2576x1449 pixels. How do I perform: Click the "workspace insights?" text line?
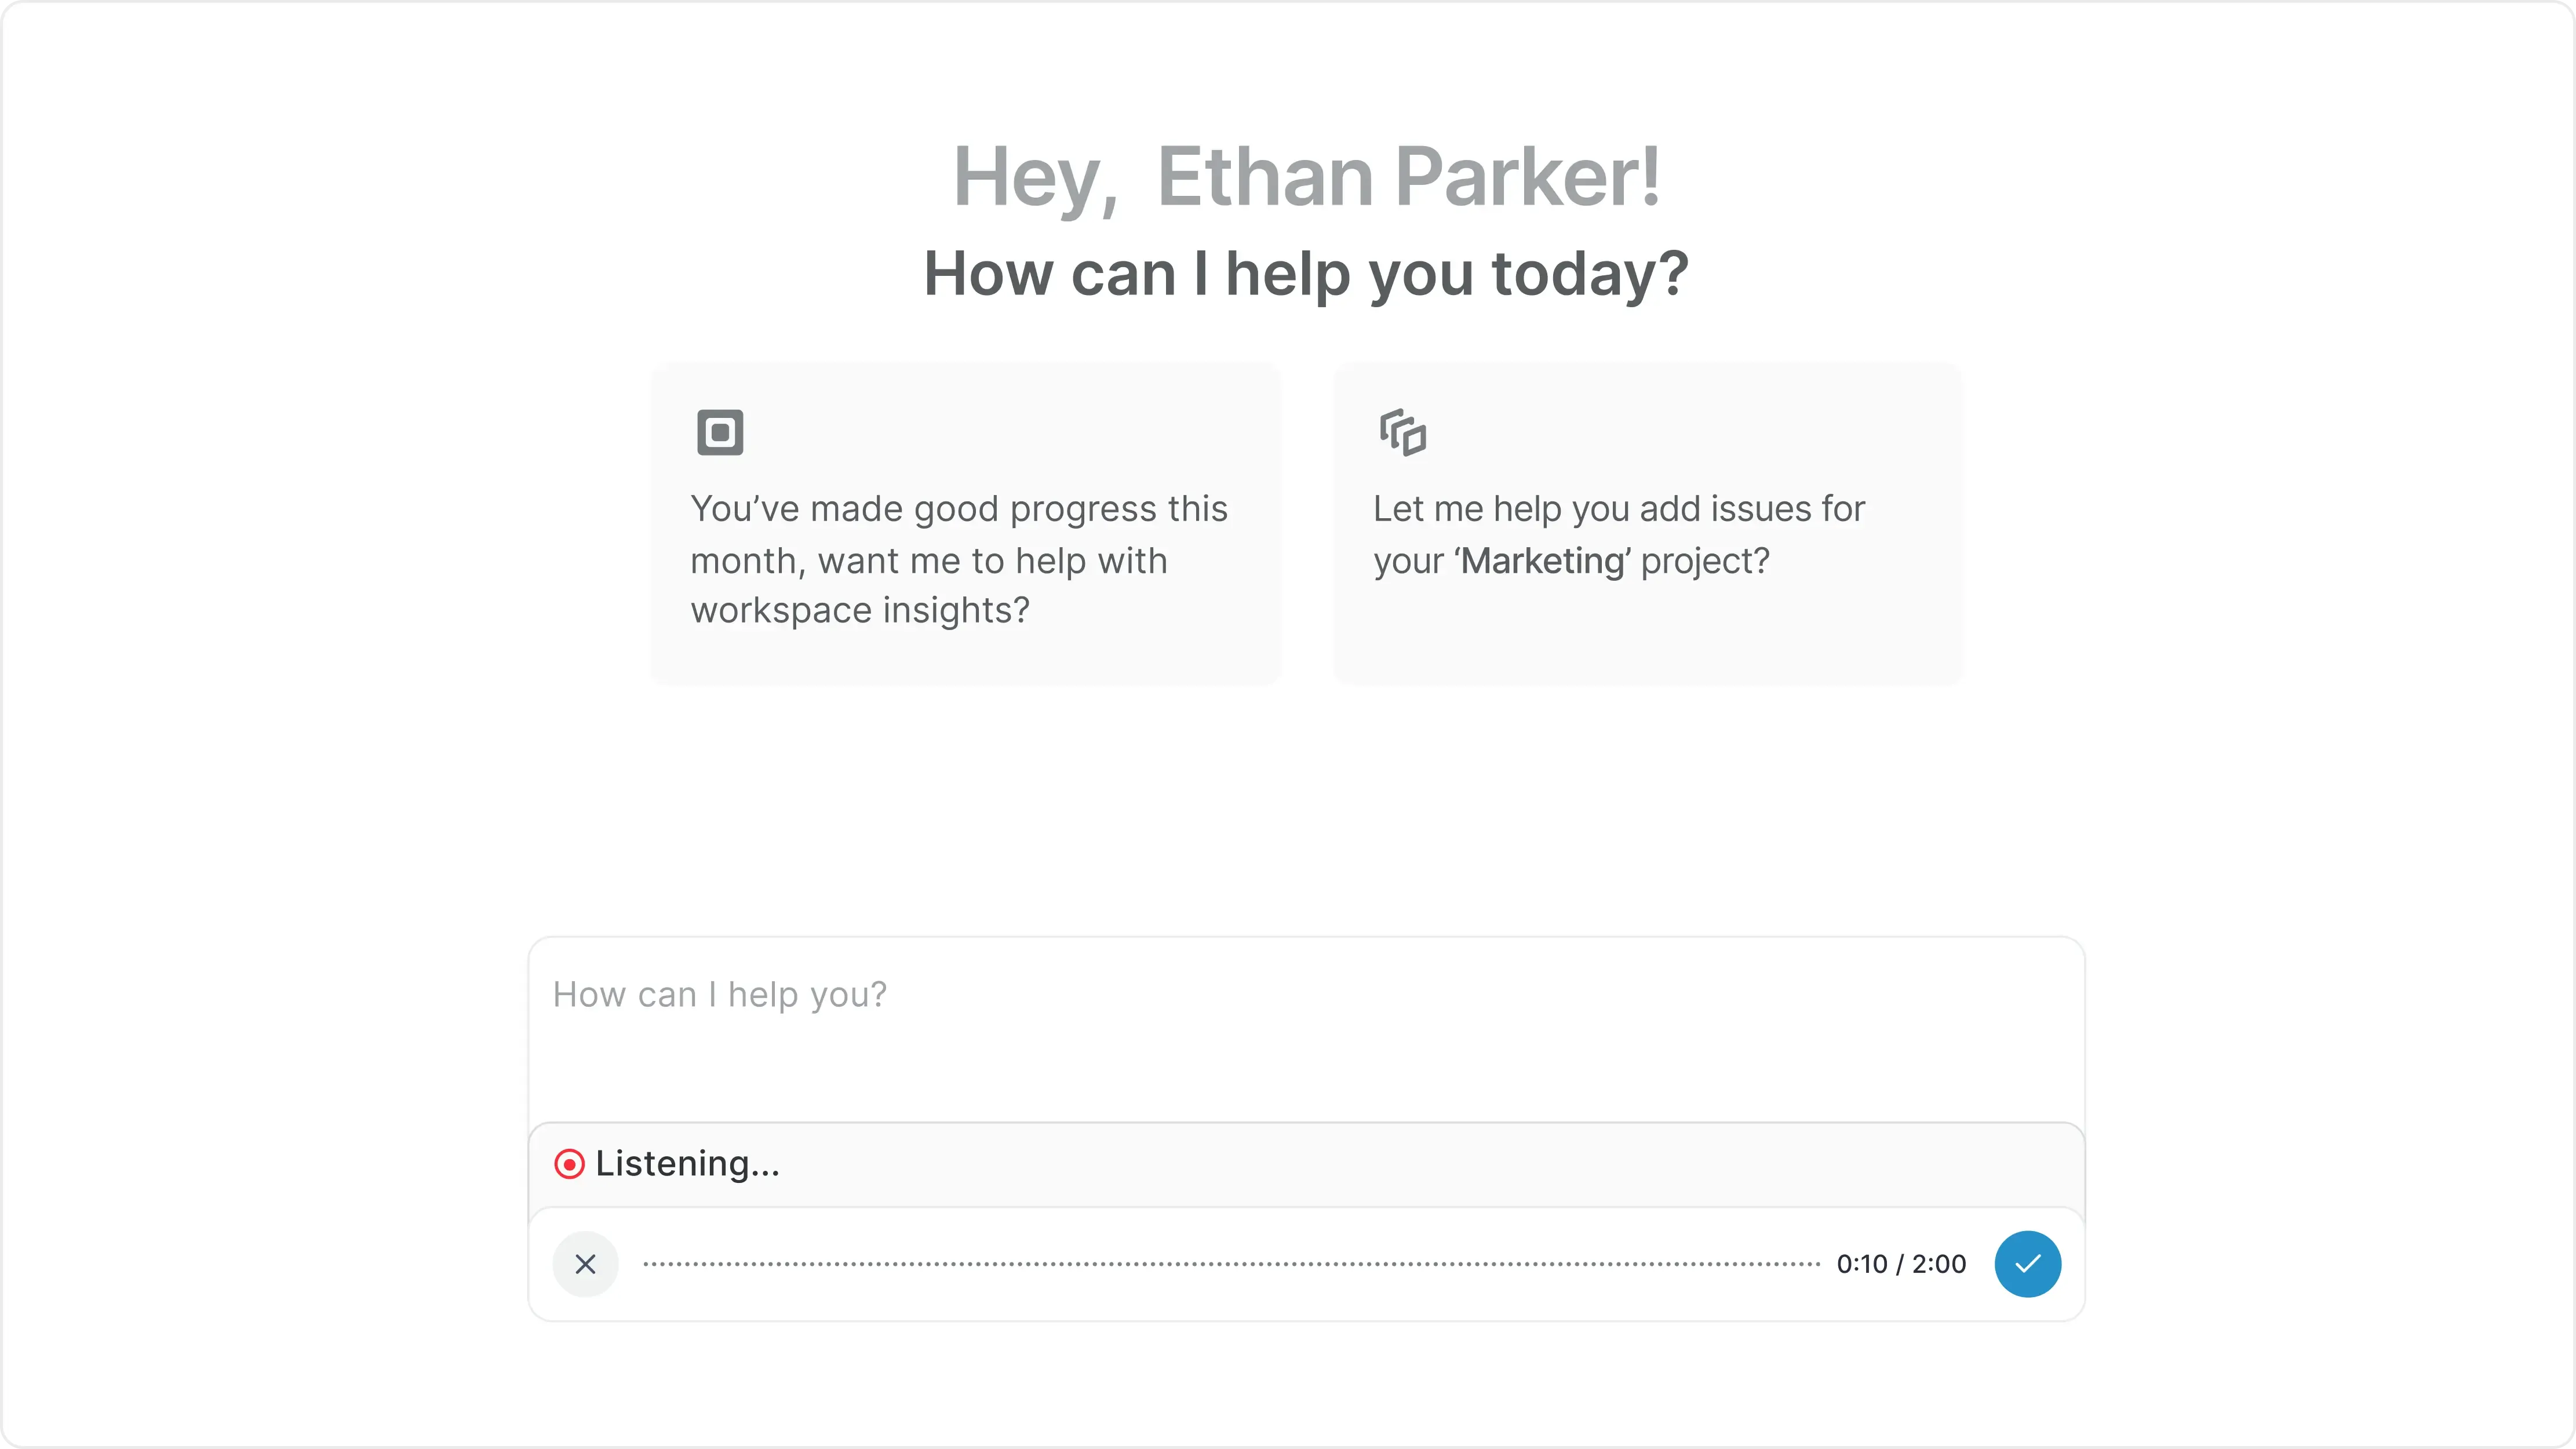[860, 610]
